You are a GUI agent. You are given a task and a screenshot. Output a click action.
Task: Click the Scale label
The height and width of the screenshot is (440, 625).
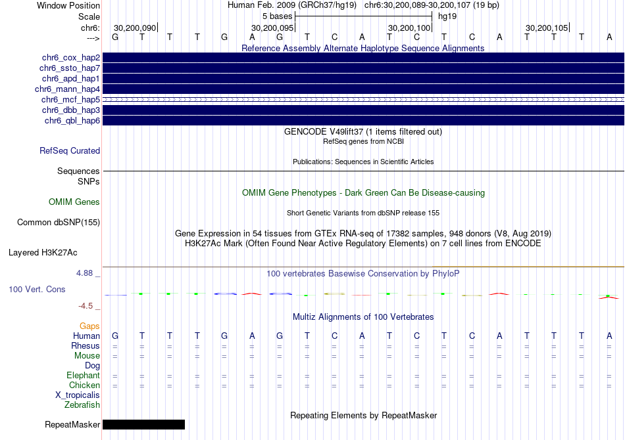[89, 16]
